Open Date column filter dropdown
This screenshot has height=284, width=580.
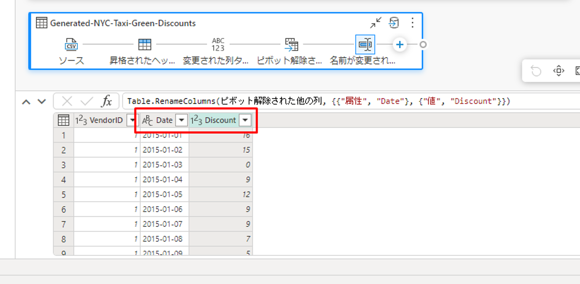click(181, 120)
